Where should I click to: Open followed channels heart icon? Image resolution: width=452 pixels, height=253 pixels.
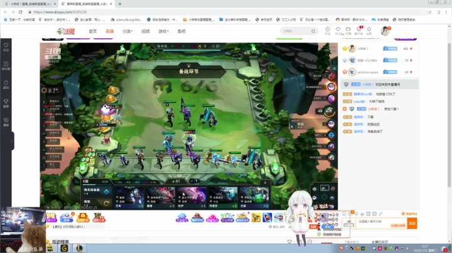pyautogui.click(x=338, y=31)
